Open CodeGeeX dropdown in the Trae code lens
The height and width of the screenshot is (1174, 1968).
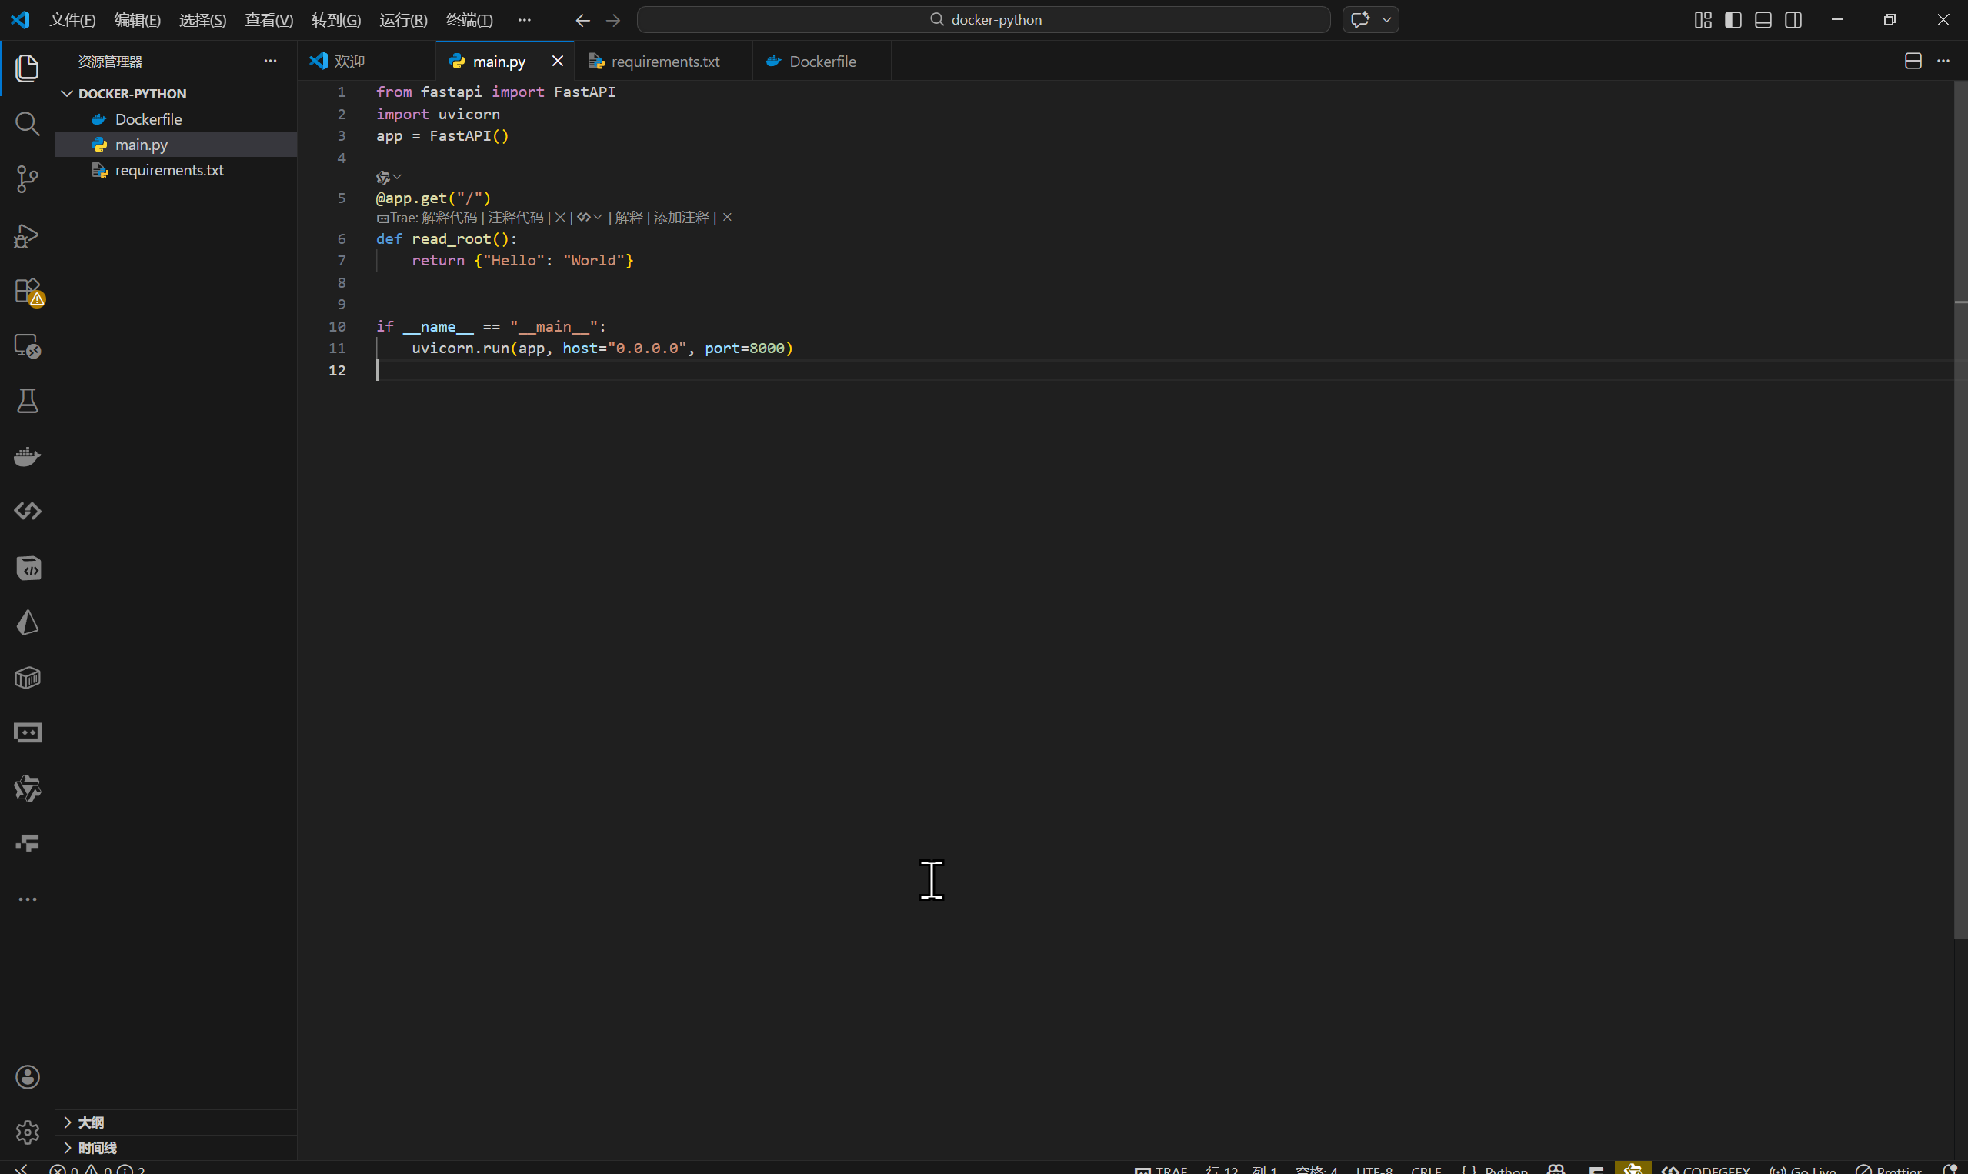pos(590,218)
